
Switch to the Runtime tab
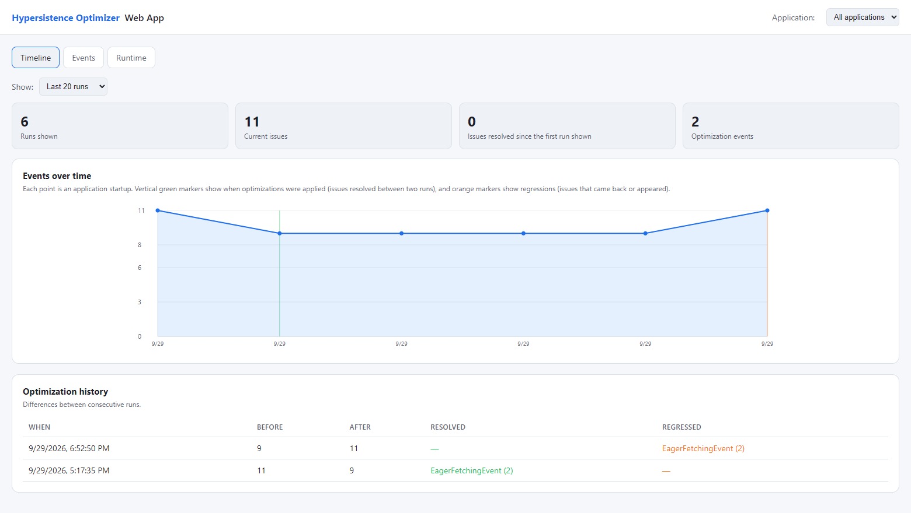point(131,58)
